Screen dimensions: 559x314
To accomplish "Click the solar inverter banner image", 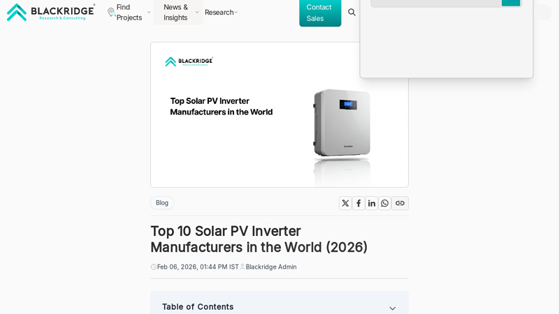I will (279, 114).
